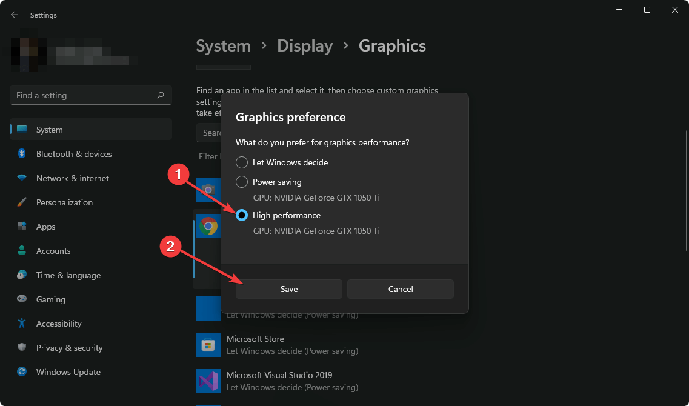
Task: Go back using the Settings back arrow
Action: click(x=15, y=15)
